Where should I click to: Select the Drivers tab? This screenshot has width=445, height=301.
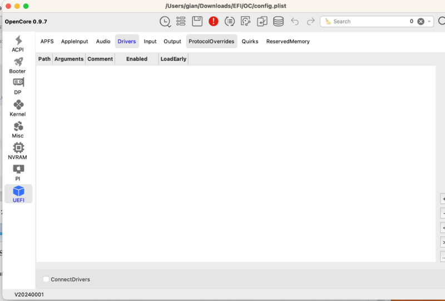pyautogui.click(x=127, y=42)
